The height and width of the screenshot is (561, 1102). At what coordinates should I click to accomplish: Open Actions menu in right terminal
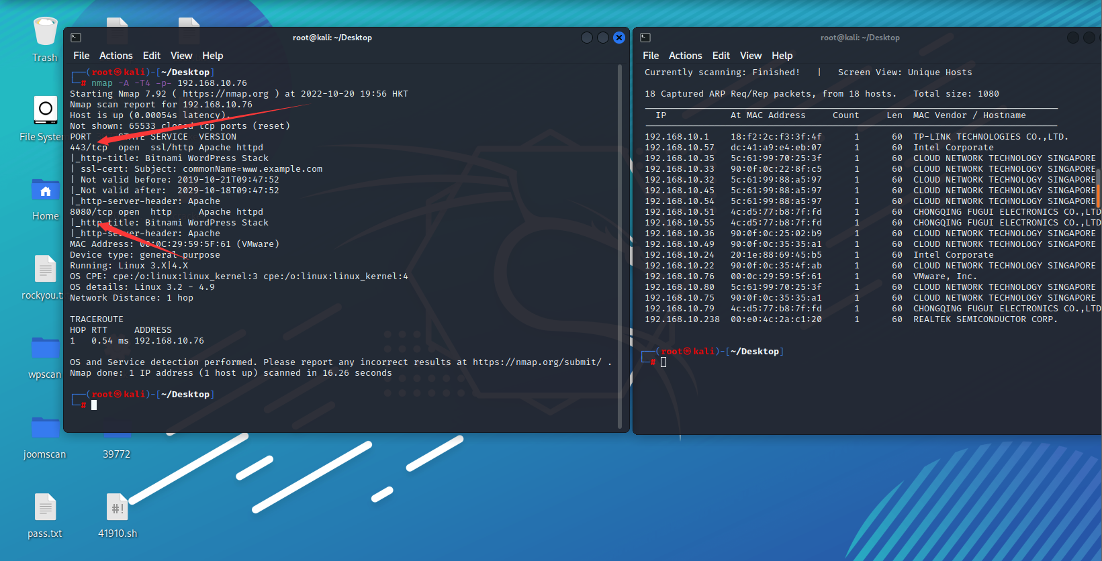tap(686, 56)
